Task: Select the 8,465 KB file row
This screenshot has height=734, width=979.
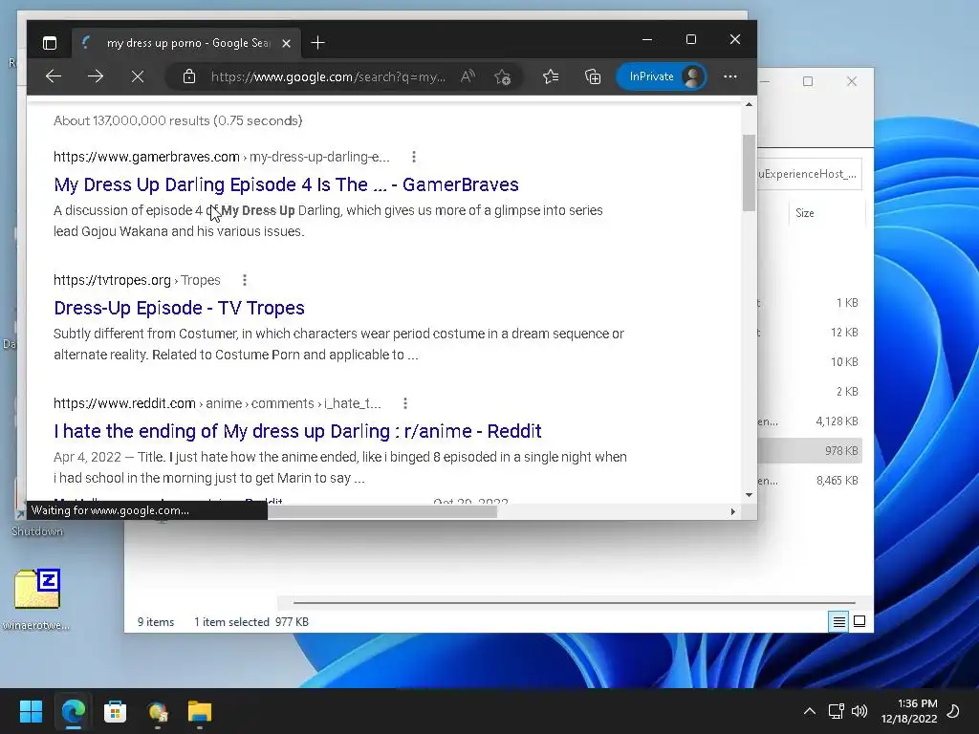Action: click(x=810, y=481)
